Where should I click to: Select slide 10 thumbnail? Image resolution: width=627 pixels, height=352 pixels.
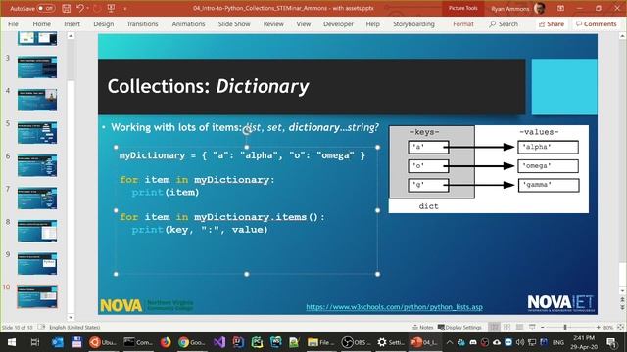coord(37,296)
